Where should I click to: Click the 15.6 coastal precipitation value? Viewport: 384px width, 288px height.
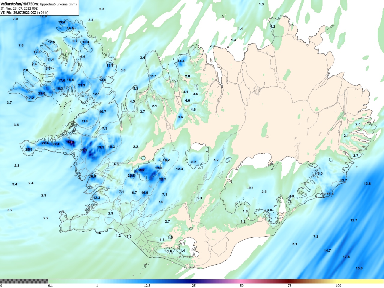(330, 194)
